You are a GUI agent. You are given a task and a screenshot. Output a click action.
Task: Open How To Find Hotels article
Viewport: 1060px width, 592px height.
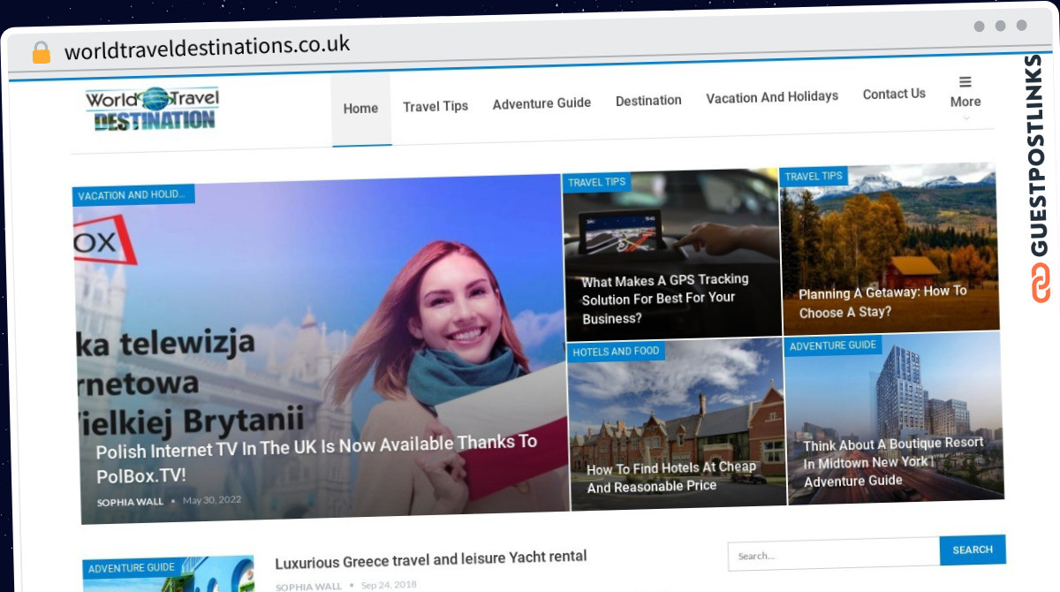672,476
